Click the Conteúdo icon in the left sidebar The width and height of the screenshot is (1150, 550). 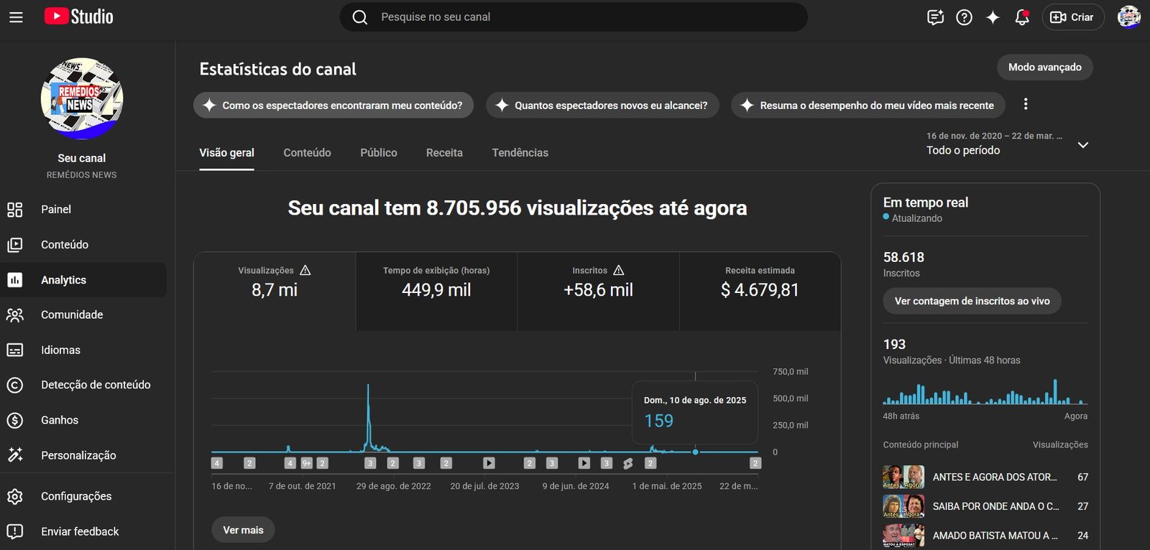[15, 245]
